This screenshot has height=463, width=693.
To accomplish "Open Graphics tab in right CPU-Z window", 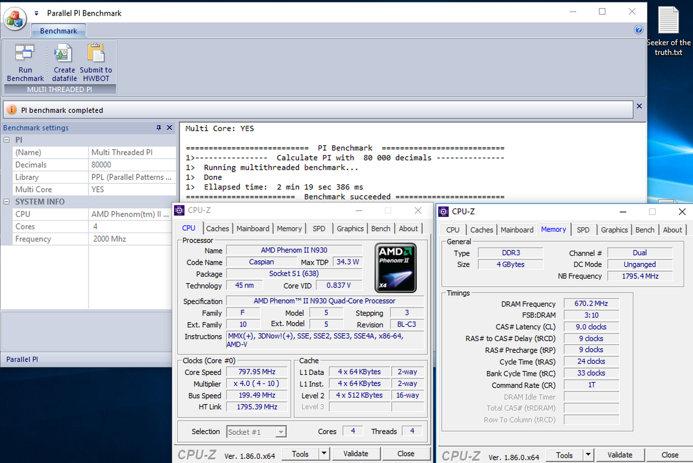I will 614,230.
